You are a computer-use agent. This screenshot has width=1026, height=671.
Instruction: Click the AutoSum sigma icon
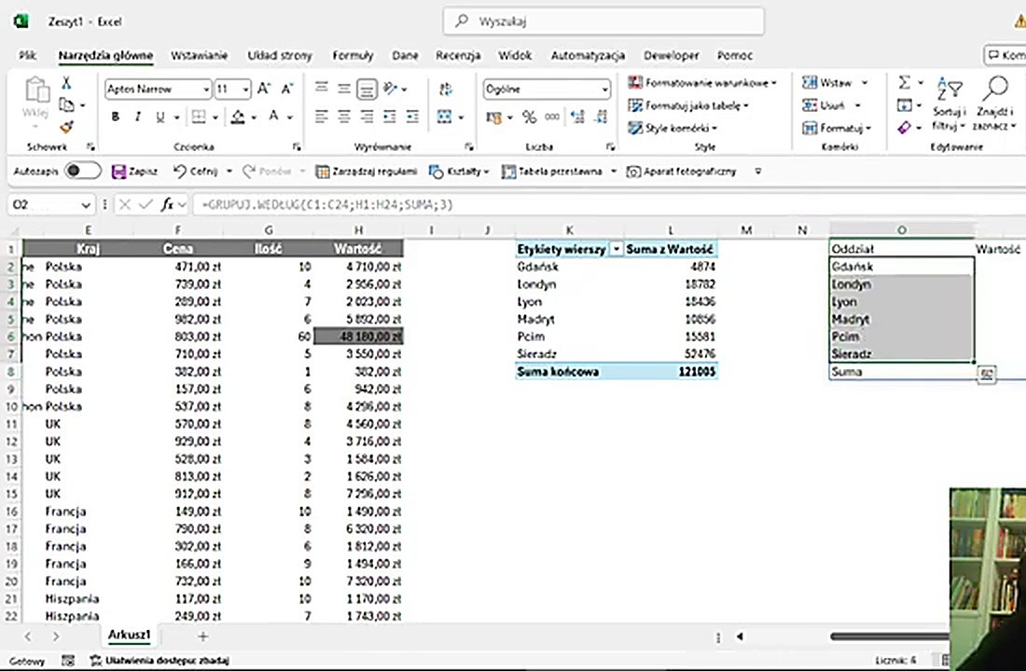point(904,83)
